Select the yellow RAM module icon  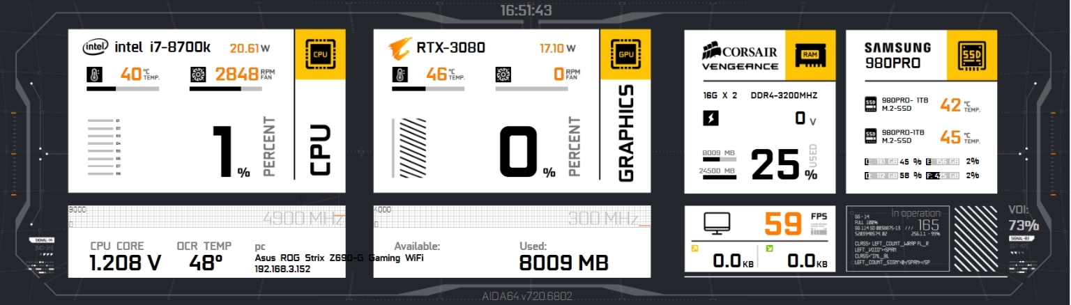810,54
